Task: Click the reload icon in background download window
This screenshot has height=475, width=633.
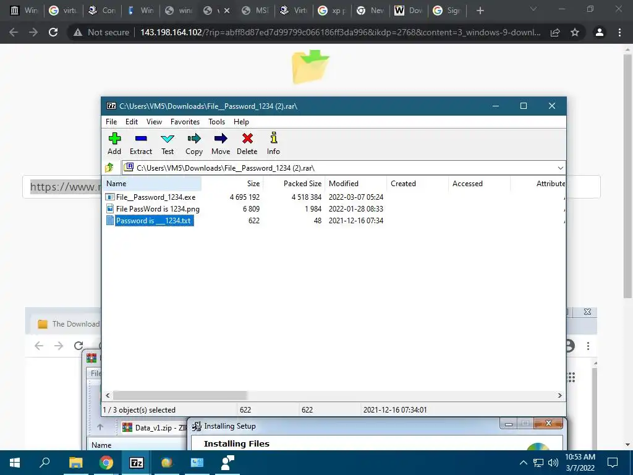Action: click(79, 346)
